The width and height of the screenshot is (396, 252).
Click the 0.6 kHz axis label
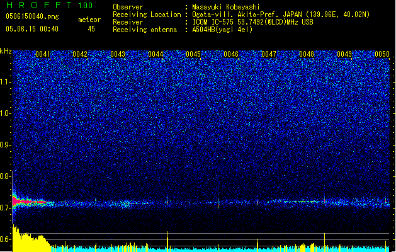tap(5, 239)
